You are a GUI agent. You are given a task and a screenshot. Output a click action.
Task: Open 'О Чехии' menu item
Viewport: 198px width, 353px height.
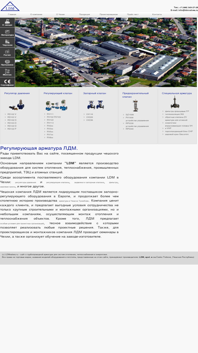click(60, 14)
